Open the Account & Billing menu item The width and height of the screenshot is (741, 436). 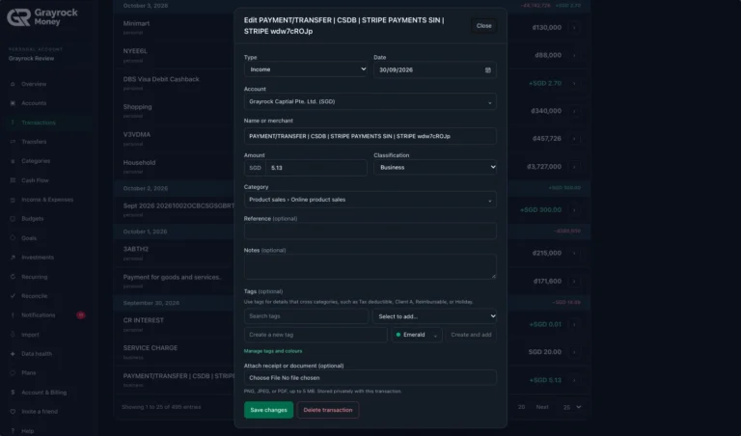[47, 393]
